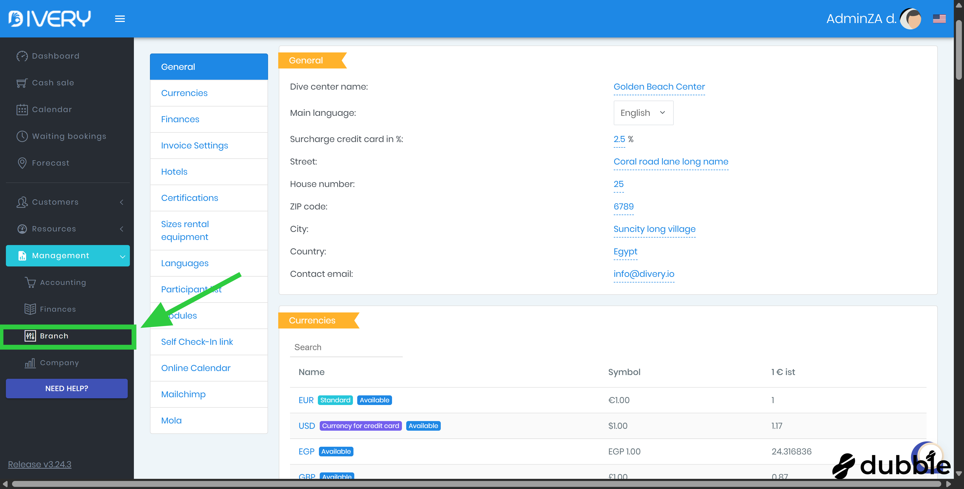Expand the Customers sidebar submenu
Image resolution: width=964 pixels, height=489 pixels.
point(121,202)
